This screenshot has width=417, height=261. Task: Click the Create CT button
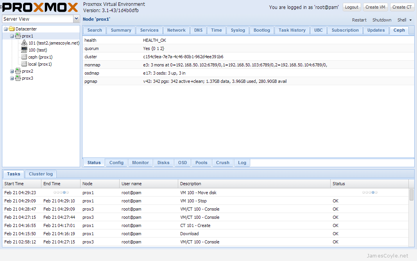click(402, 7)
